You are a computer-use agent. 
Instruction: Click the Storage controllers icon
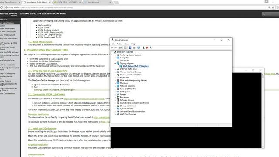(118, 106)
